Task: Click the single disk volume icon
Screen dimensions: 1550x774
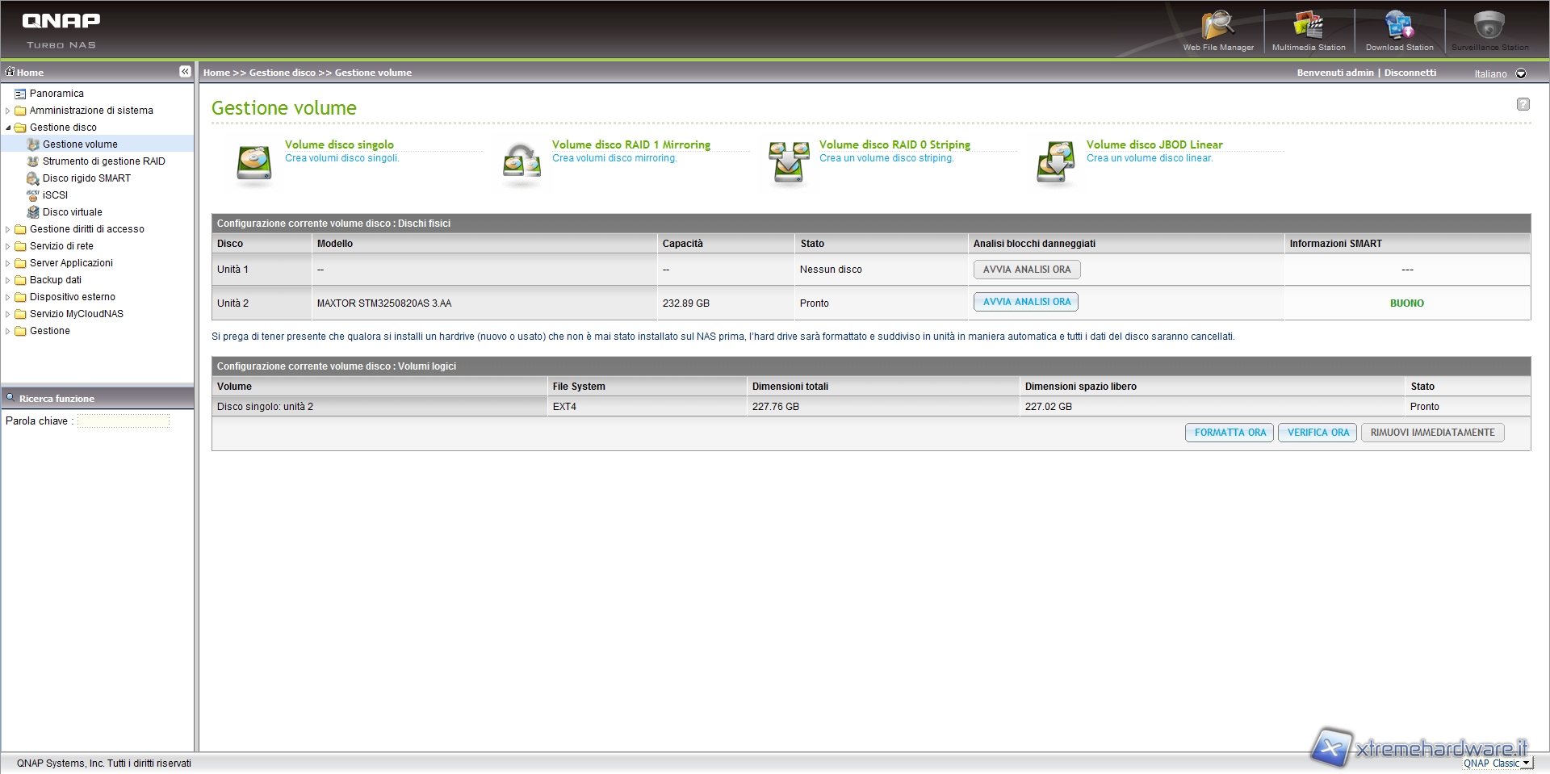Action: pos(254,162)
